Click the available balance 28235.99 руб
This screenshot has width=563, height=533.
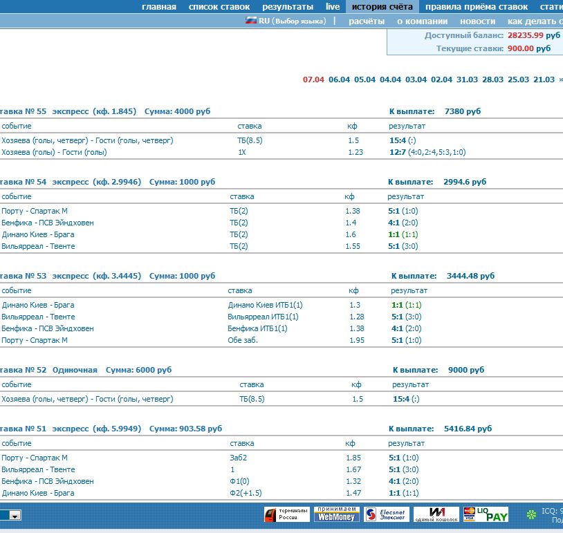click(533, 35)
